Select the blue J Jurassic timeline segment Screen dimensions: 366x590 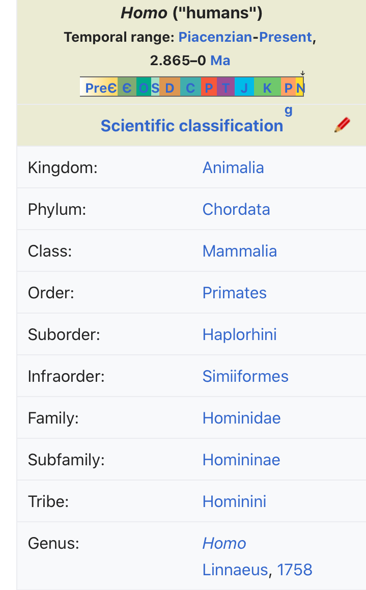point(244,88)
